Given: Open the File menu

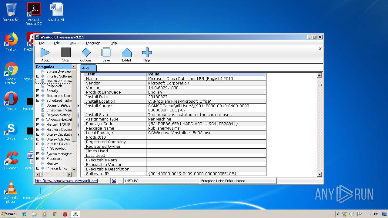Looking at the screenshot, I should pyautogui.click(x=42, y=43).
